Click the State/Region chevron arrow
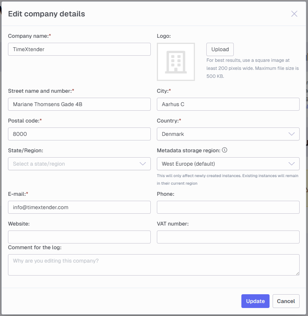This screenshot has height=316, width=308. point(143,164)
